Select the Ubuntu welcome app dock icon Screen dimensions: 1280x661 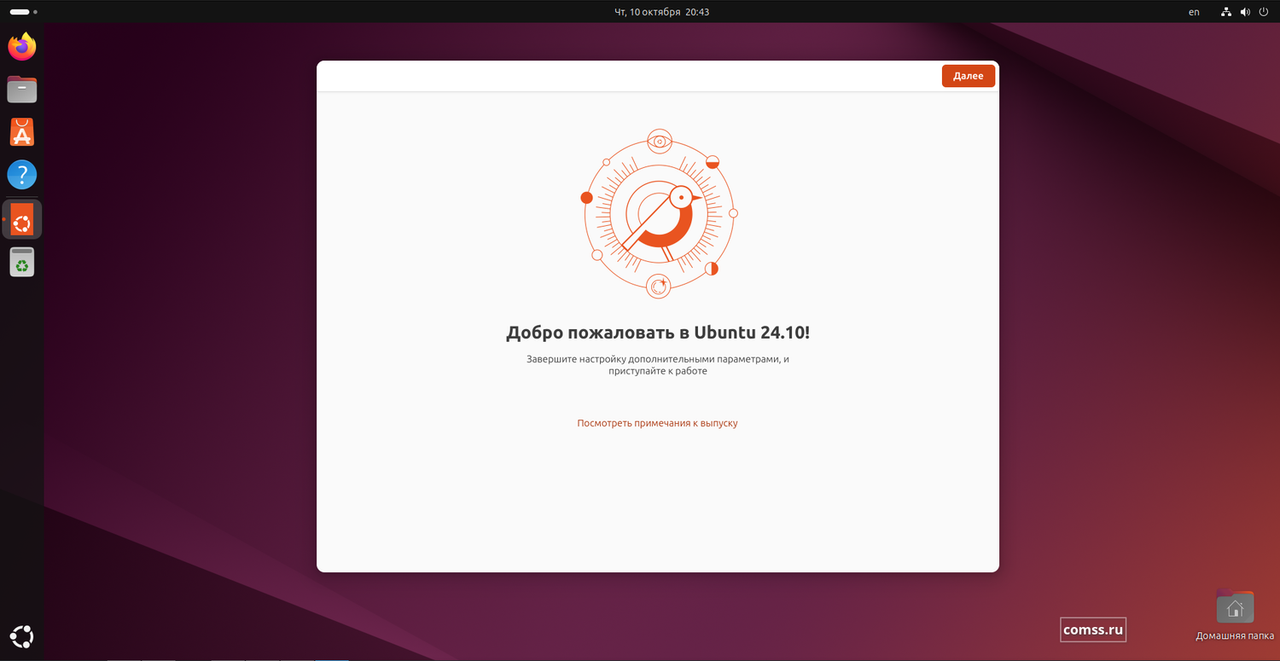[x=22, y=219]
